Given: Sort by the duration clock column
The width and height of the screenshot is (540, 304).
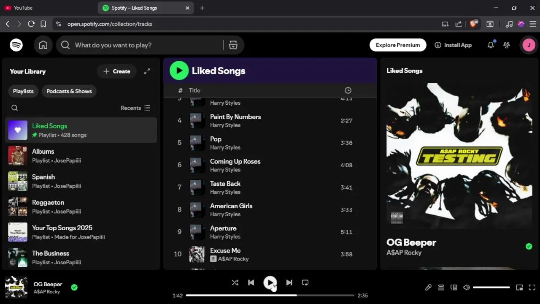Looking at the screenshot, I should [348, 90].
